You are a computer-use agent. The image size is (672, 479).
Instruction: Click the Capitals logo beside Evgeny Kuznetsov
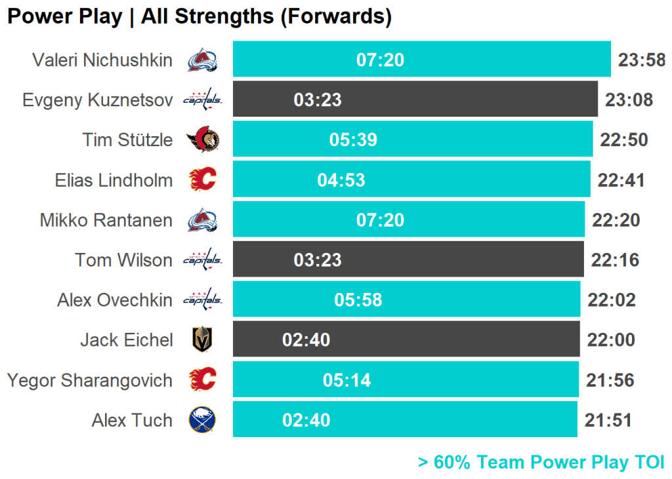202,100
